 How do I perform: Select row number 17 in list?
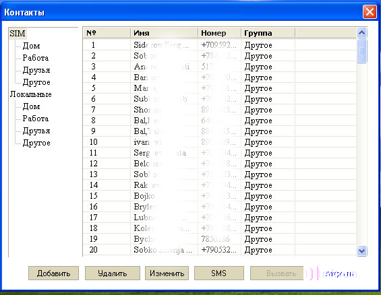(219, 218)
